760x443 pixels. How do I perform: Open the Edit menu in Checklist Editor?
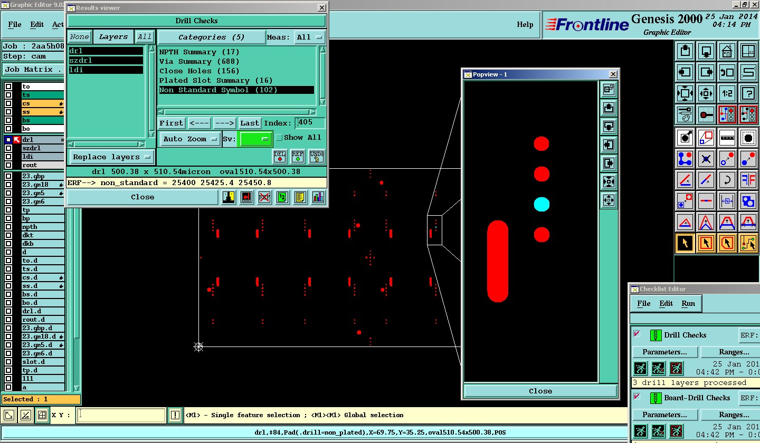pos(666,303)
